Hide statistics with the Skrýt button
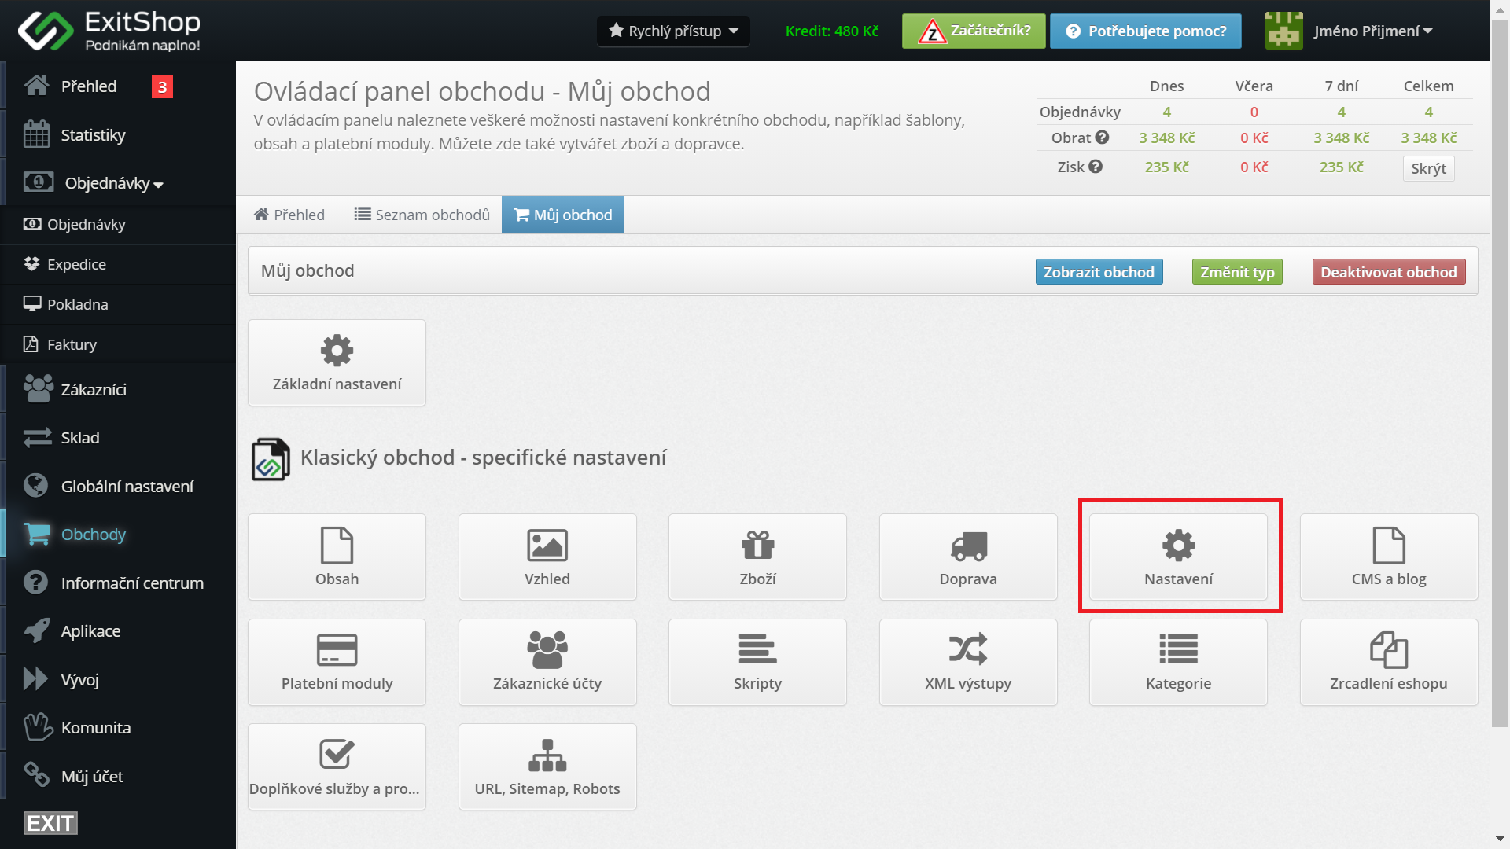This screenshot has width=1510, height=849. tap(1428, 168)
